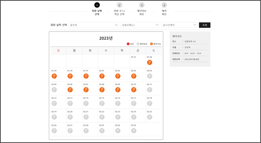Screen dimensions: 261x143
Task: Click the gray flag icon on 02.05
Action: point(54,90)
